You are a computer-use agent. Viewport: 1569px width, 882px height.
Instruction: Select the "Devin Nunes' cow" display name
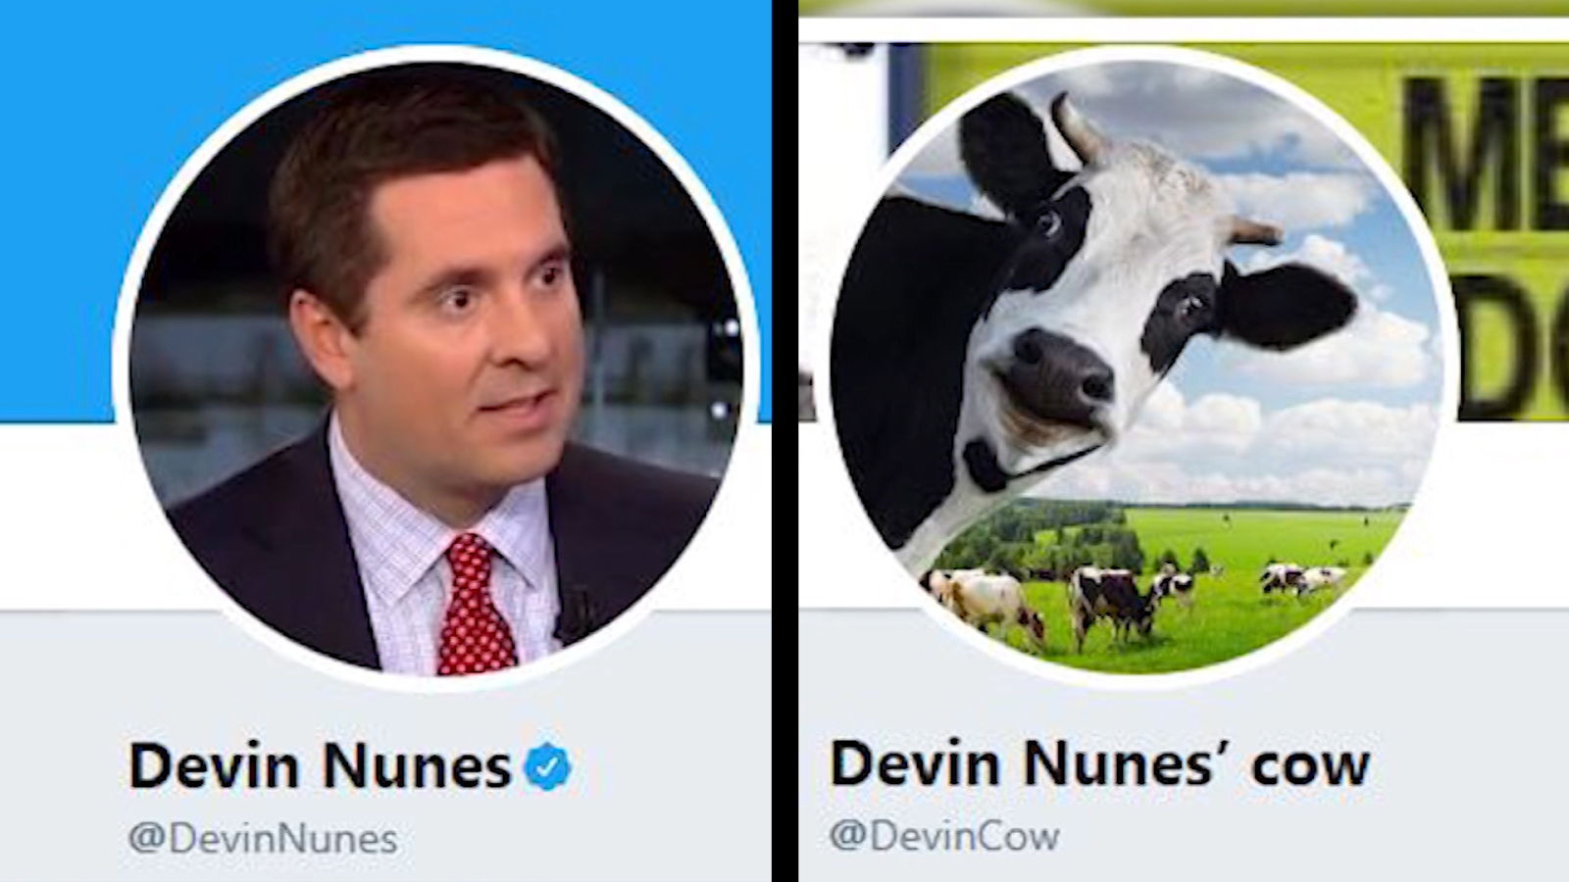coord(1099,763)
